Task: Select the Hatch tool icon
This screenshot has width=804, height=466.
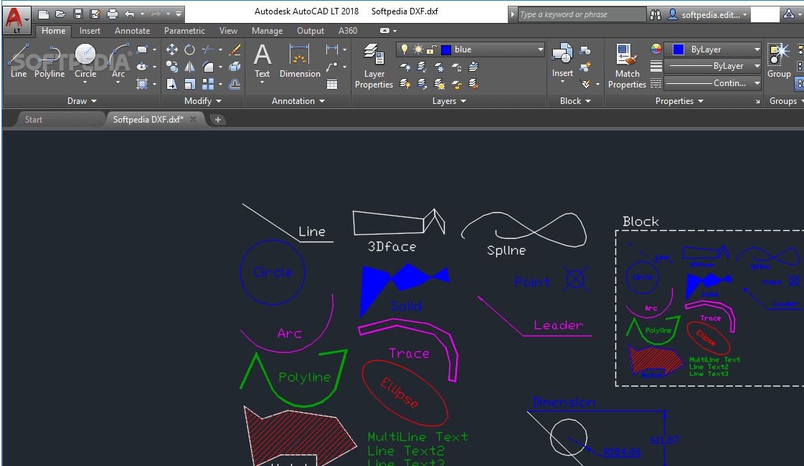Action: pyautogui.click(x=142, y=84)
